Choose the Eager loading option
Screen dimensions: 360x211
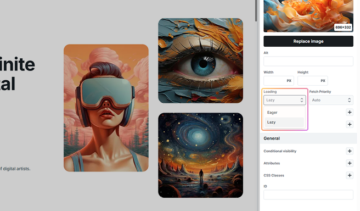pos(284,113)
